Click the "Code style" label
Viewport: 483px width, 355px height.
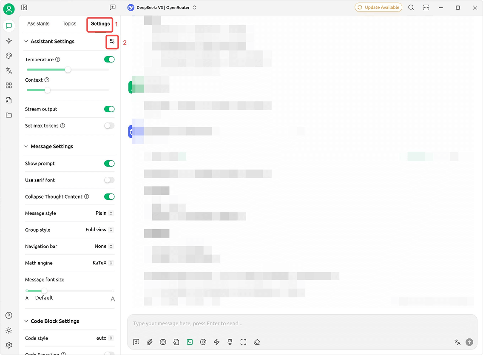point(36,338)
